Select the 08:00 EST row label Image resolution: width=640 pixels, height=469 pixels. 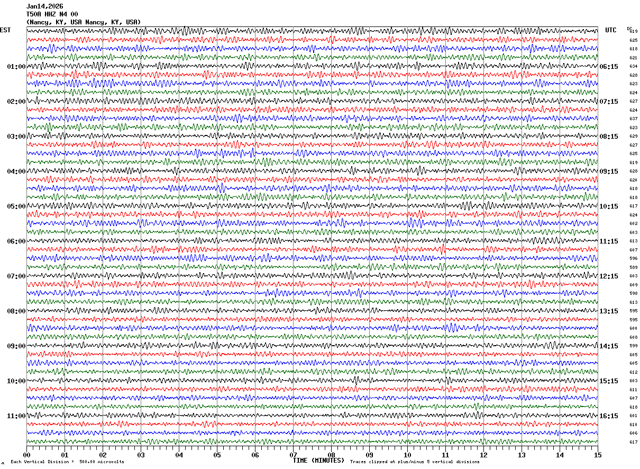16,311
